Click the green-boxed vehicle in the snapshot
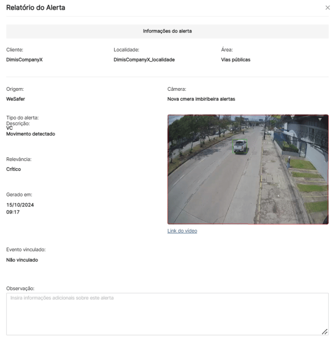Image resolution: width=334 pixels, height=342 pixels. coord(241,146)
